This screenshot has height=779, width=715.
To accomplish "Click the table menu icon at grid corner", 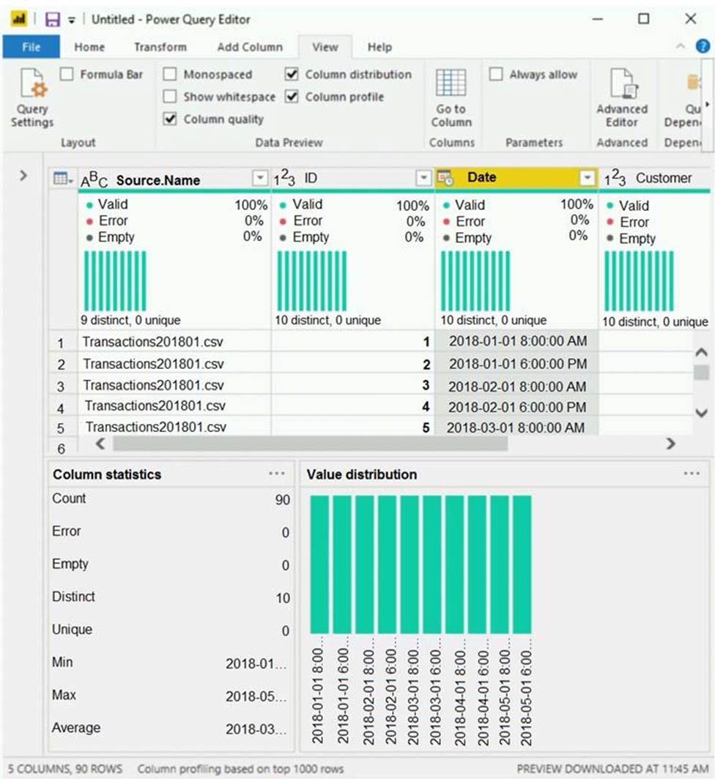I will coord(63,178).
